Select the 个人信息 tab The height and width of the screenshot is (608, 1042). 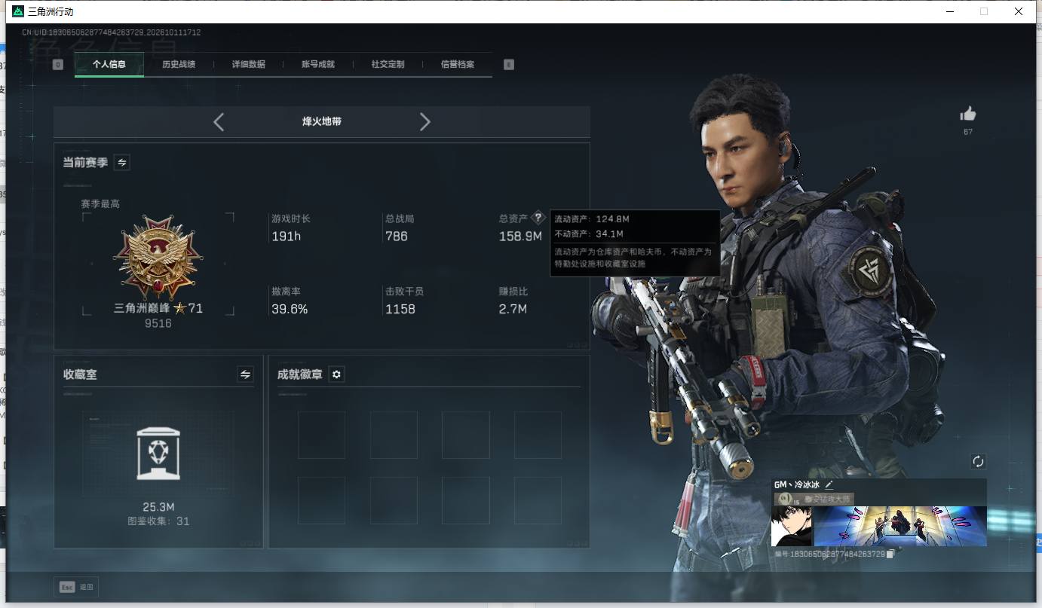(x=109, y=64)
